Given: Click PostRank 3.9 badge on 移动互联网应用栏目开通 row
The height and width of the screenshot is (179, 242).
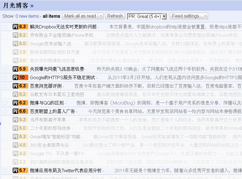Looking at the screenshot, I should click(x=20, y=52).
